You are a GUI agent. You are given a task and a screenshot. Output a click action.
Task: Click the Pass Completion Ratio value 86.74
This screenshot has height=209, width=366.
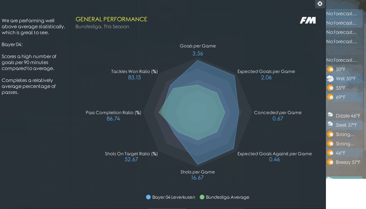click(113, 118)
